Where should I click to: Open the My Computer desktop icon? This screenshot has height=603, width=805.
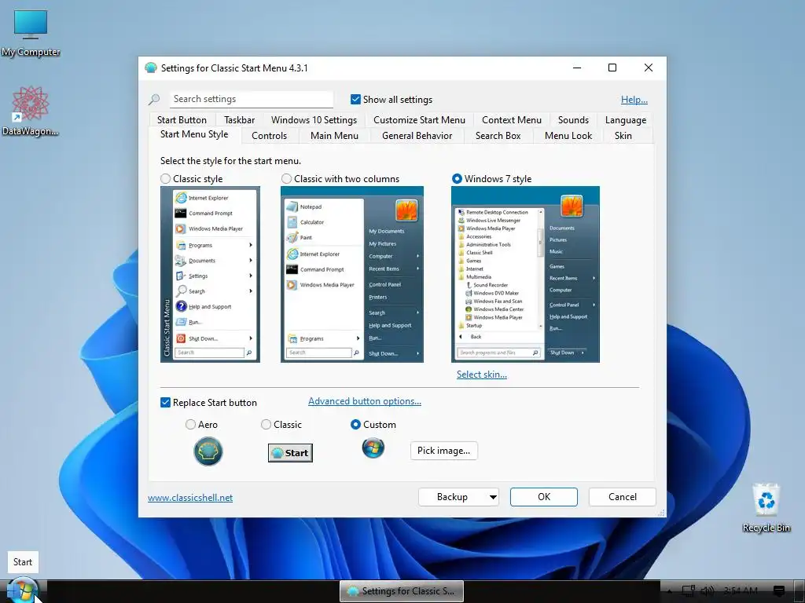pos(31,33)
